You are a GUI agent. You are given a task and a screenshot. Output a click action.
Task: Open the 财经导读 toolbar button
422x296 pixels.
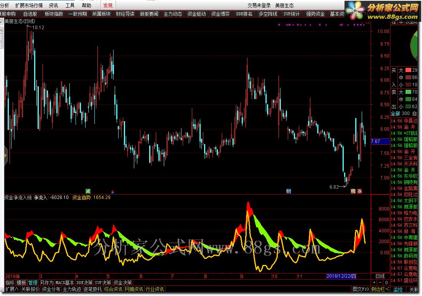pos(125,14)
